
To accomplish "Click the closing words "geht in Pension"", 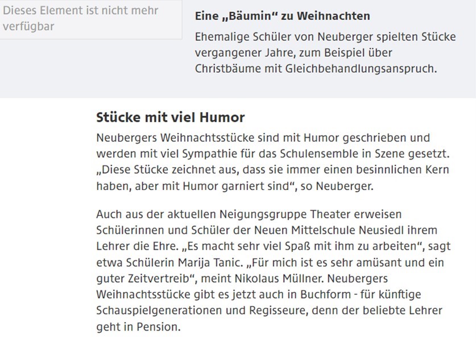I will point(138,328).
